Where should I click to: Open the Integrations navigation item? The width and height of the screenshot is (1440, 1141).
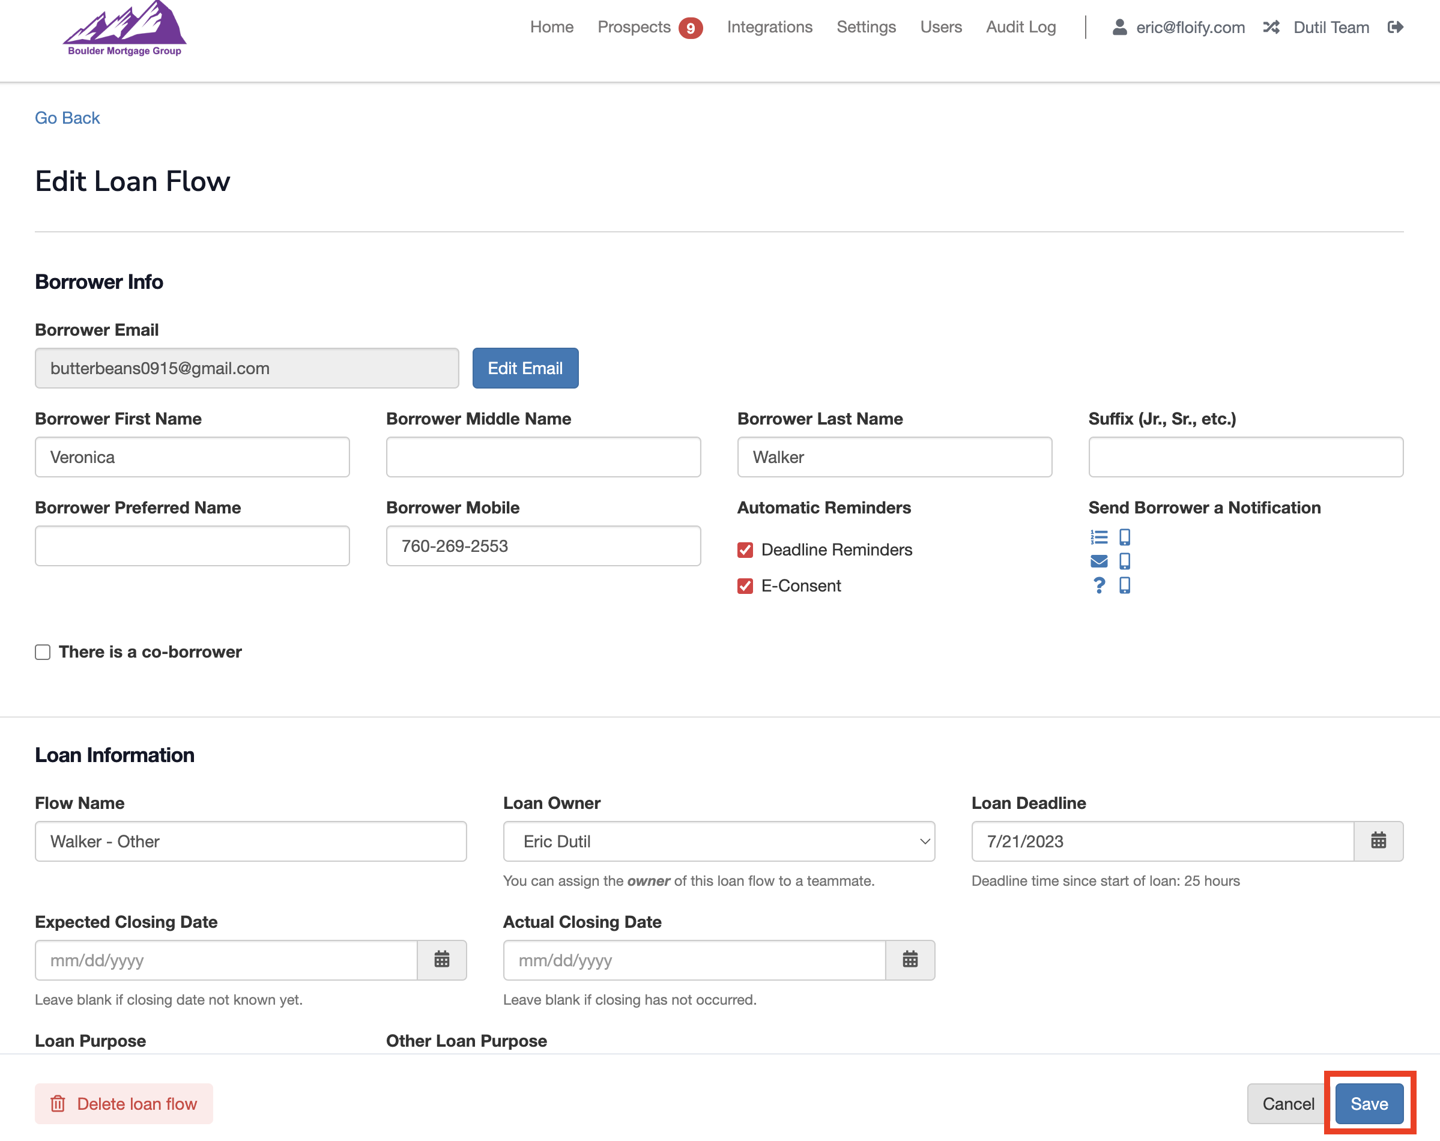(x=769, y=28)
